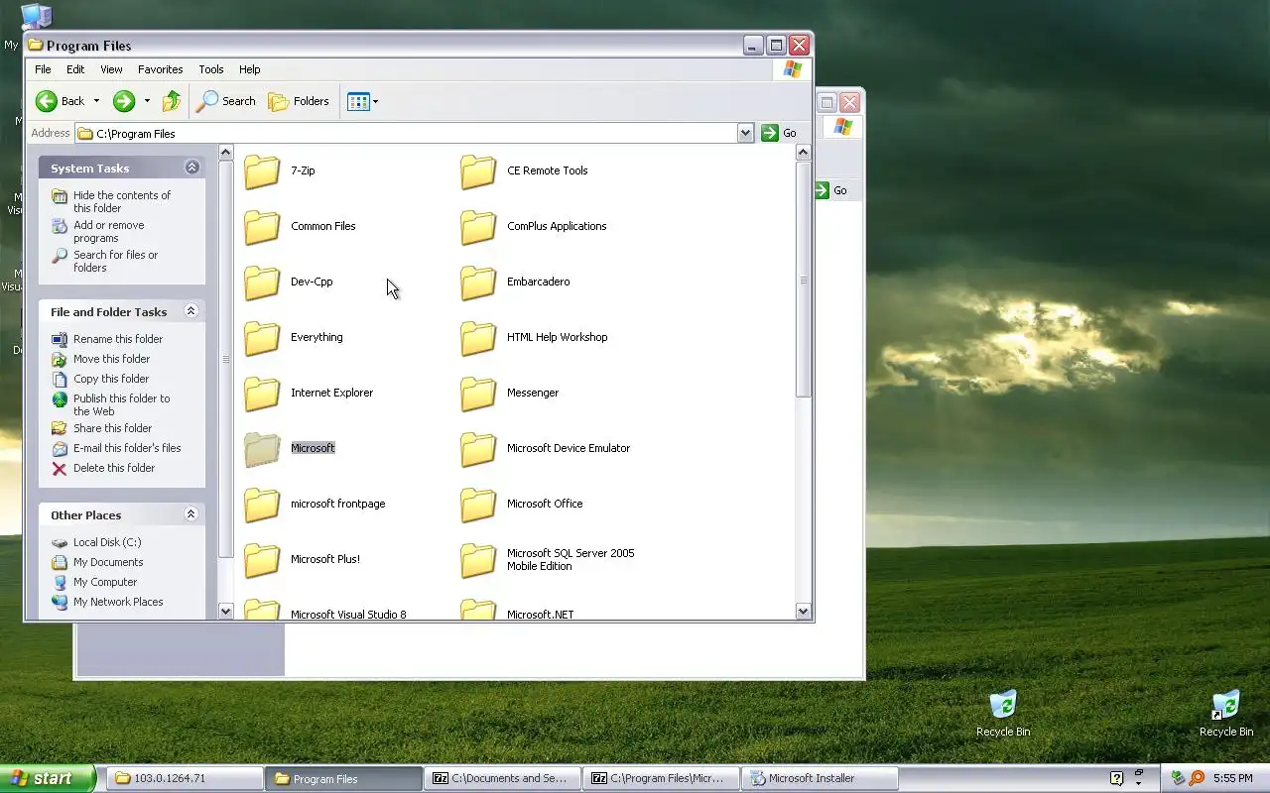Open My Network Places link
This screenshot has width=1270, height=793.
click(x=117, y=602)
